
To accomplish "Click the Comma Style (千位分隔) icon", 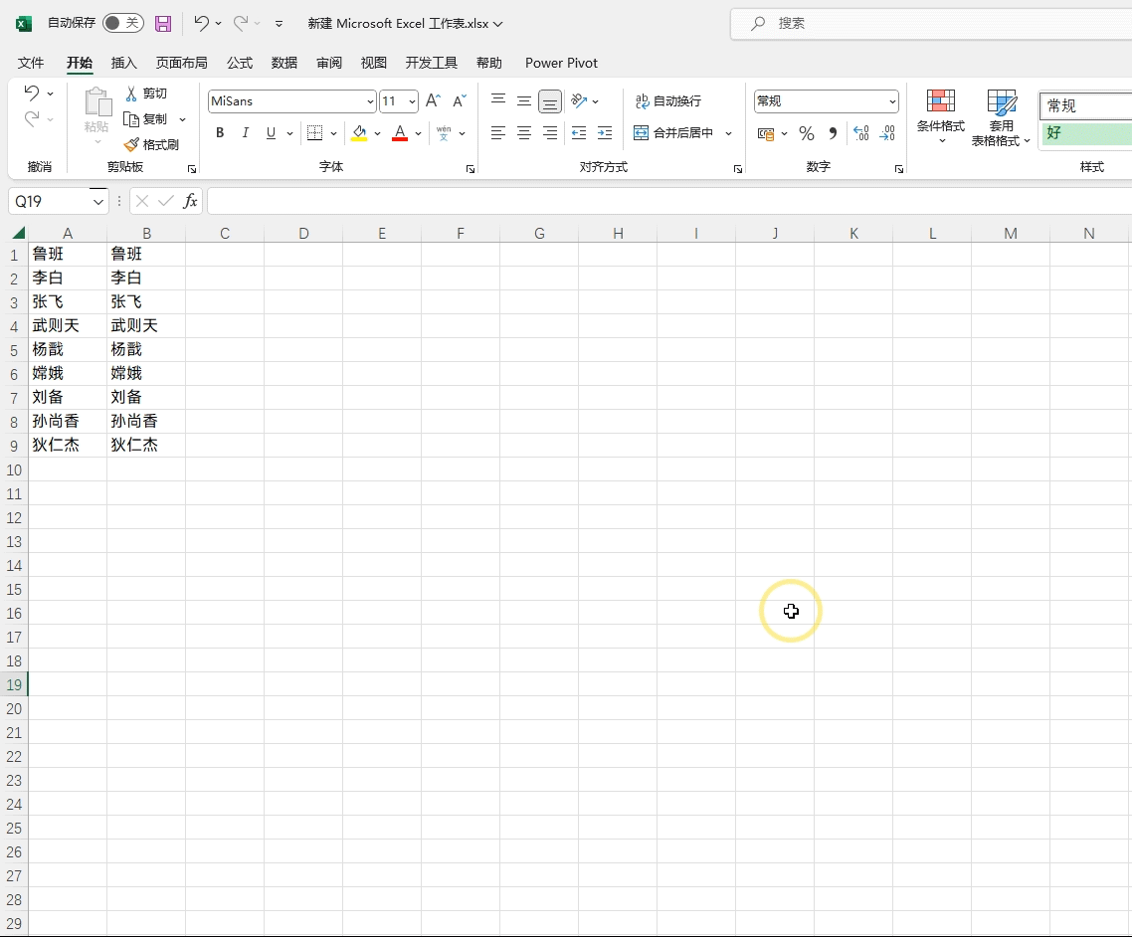I will click(x=833, y=132).
